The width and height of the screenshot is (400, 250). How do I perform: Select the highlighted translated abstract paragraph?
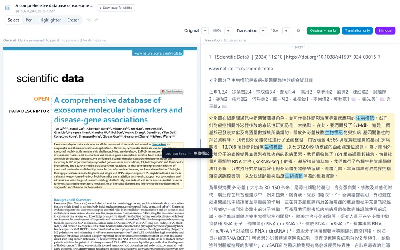tap(300, 147)
